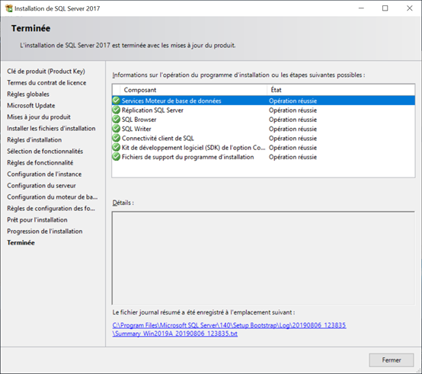The image size is (422, 374).
Task: Select the SQL Writer component row
Action: [x=264, y=129]
